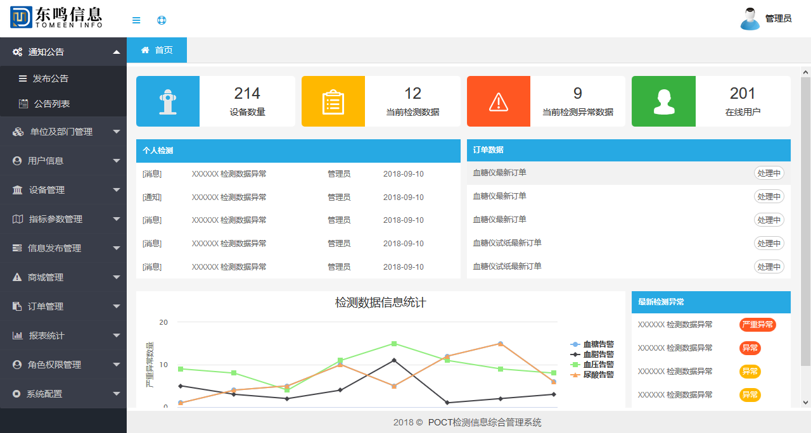The width and height of the screenshot is (811, 433).
Task: Click the hamburger menu icon in header
Action: click(136, 20)
